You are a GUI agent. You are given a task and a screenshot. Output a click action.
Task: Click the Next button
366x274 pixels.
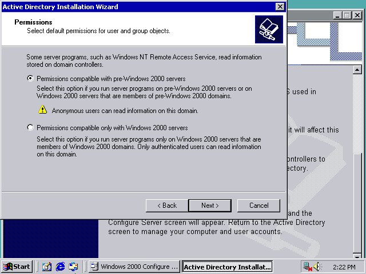(x=210, y=205)
